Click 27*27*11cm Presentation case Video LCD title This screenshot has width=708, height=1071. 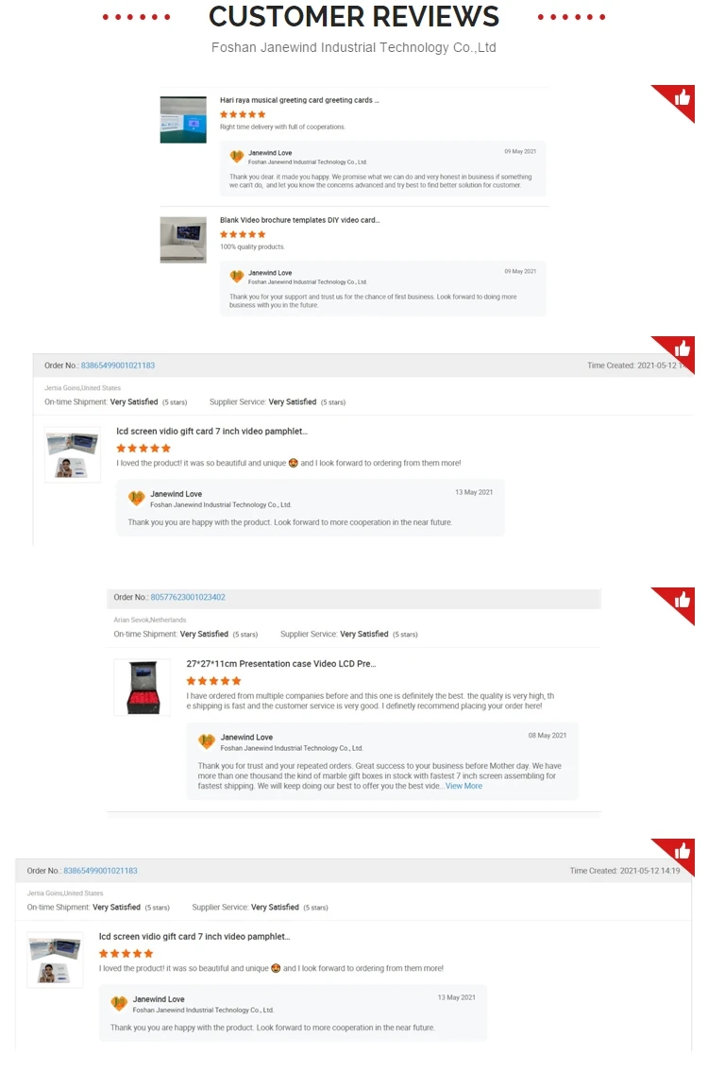(x=281, y=663)
